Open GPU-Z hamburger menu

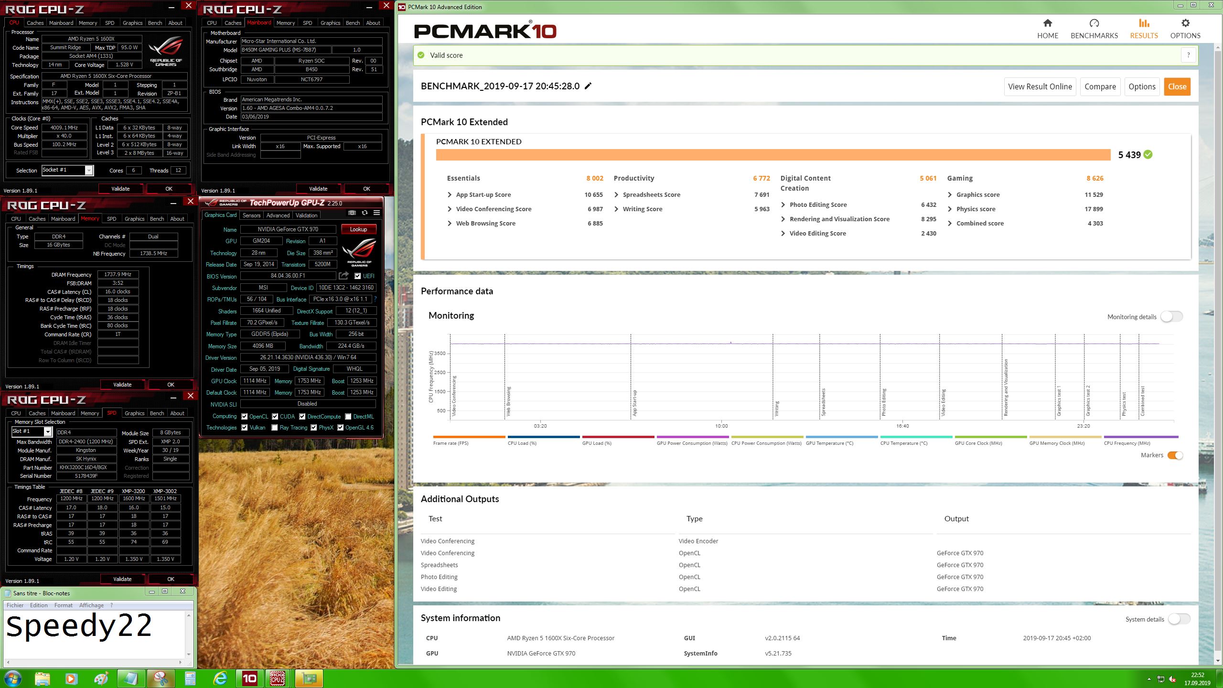pyautogui.click(x=376, y=213)
